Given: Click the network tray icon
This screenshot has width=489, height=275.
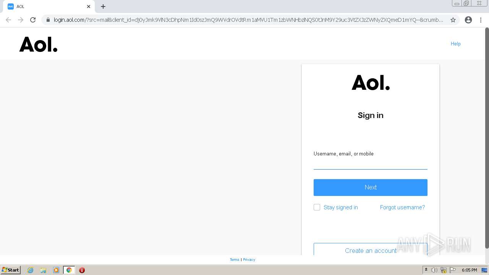Looking at the screenshot, I should tap(444, 270).
